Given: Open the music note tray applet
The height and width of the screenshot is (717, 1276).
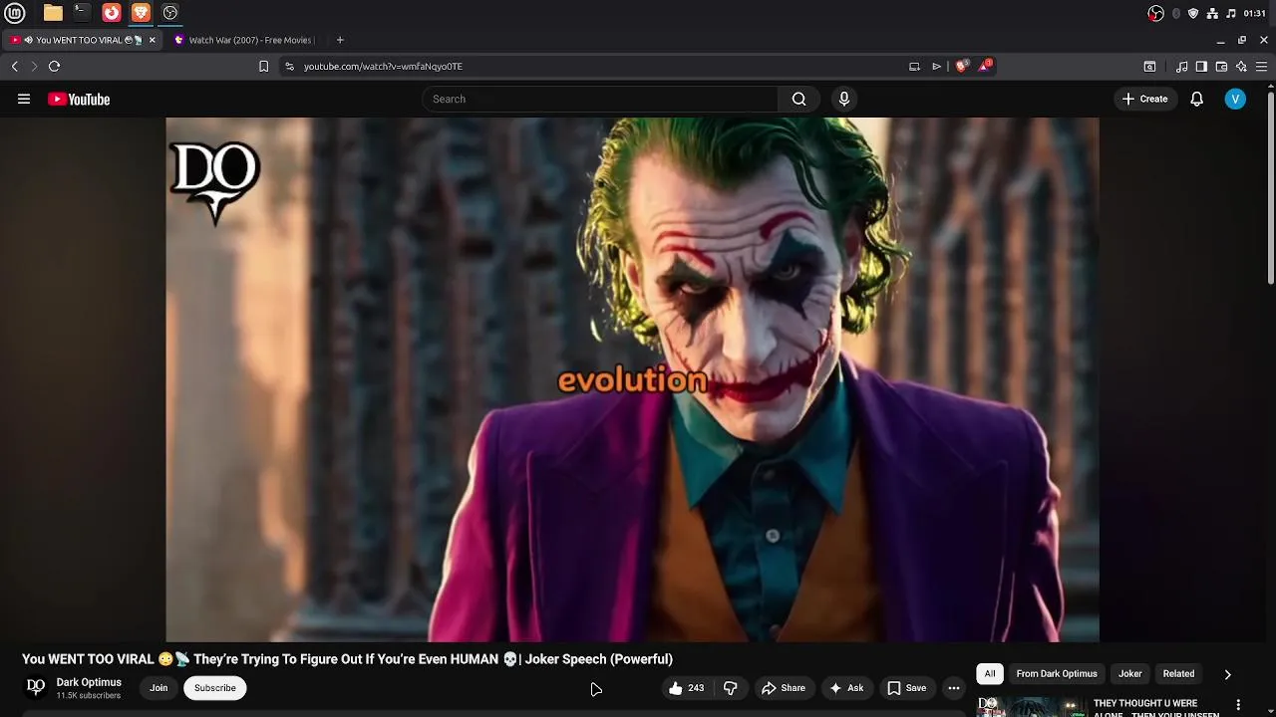Looking at the screenshot, I should click(1230, 13).
